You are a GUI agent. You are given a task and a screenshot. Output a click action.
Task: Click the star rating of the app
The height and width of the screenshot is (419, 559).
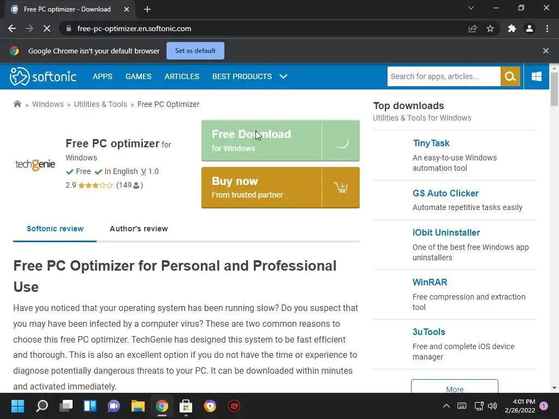click(95, 185)
